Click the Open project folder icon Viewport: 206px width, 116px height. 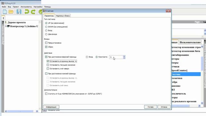coord(11,12)
